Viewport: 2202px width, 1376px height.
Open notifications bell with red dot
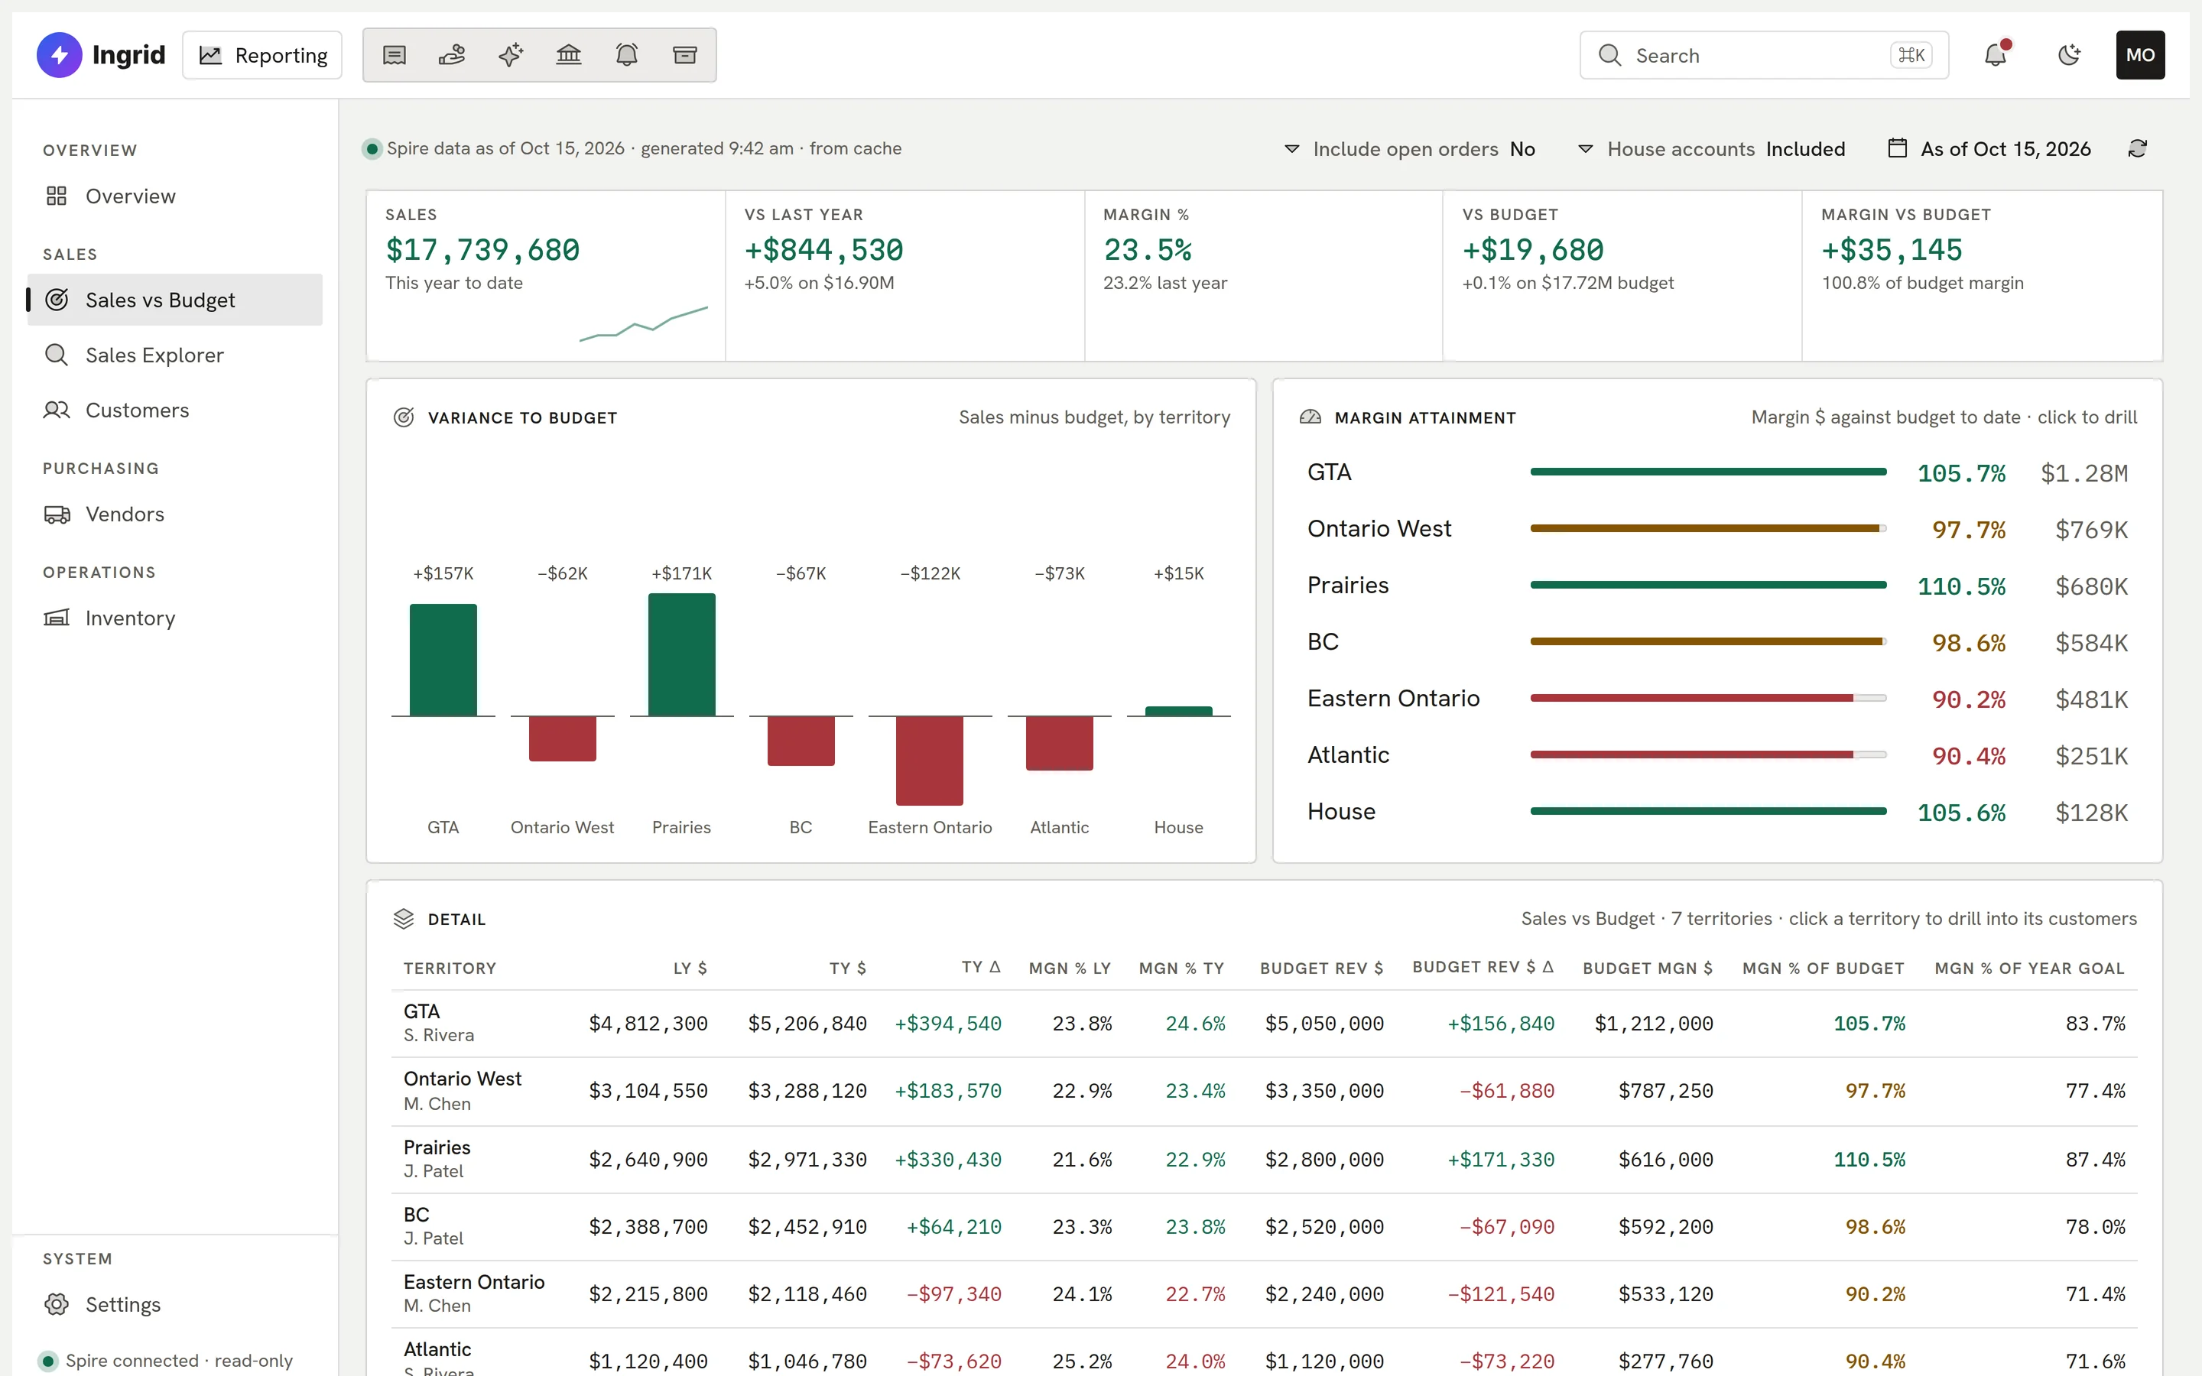click(1996, 56)
